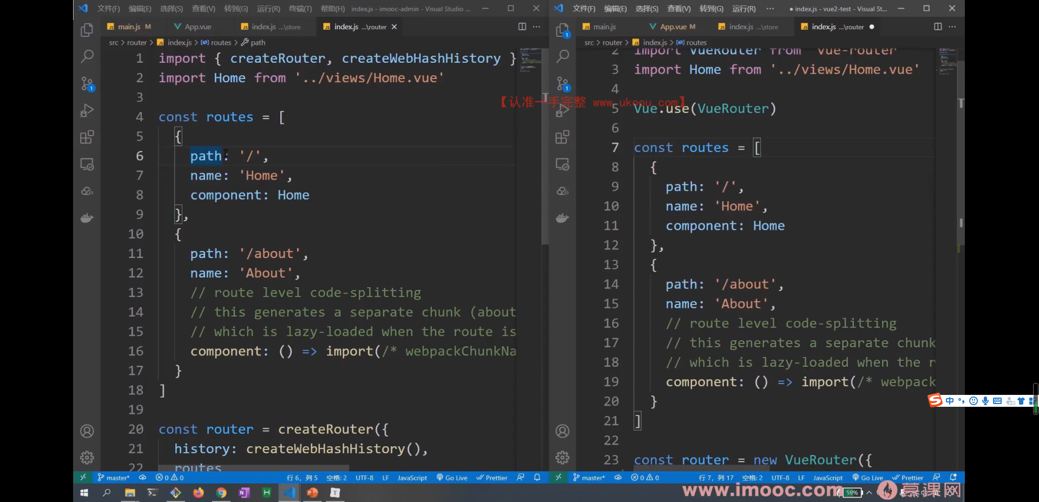Screen dimensions: 1039x502
Task: Open Explorer in left VS Code window
Action: pyautogui.click(x=87, y=30)
